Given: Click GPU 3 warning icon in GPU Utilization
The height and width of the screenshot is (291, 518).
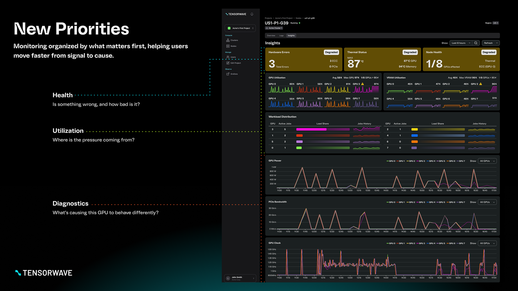Looking at the screenshot, I should pos(363,84).
